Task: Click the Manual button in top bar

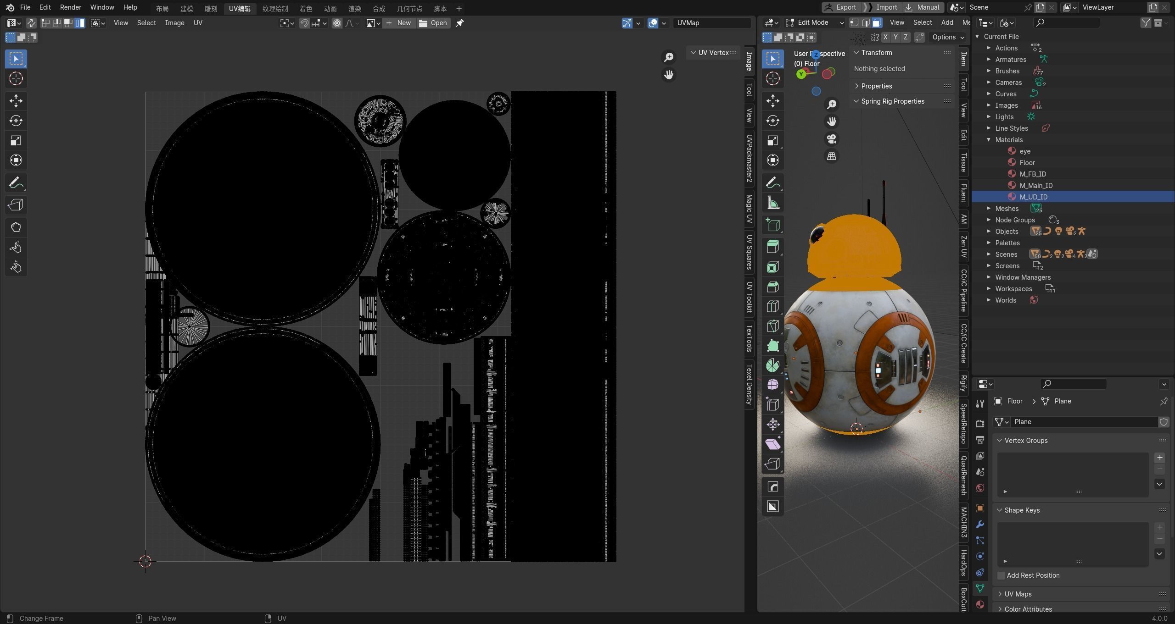Action: (x=923, y=7)
